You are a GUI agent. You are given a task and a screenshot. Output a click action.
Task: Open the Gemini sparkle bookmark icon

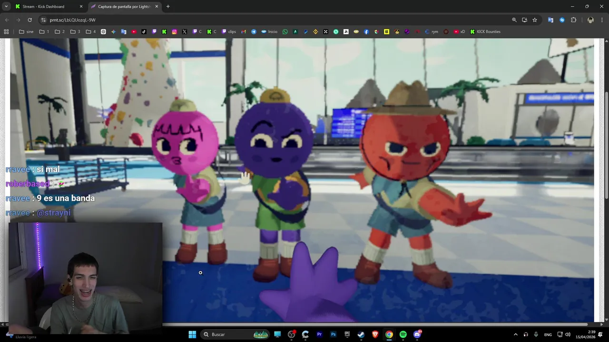point(113,32)
